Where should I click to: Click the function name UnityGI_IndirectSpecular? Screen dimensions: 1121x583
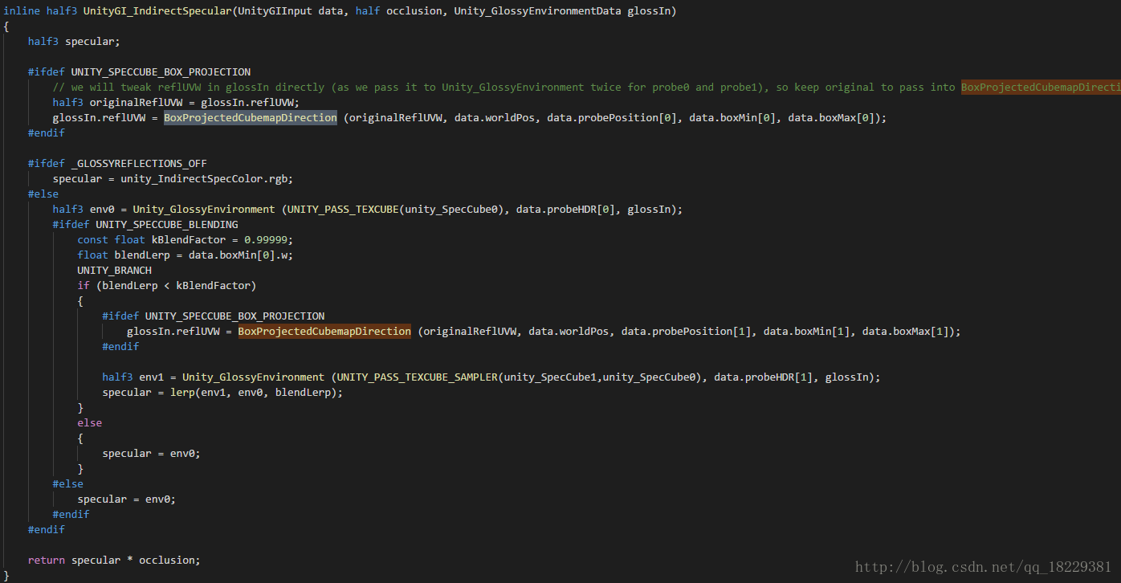tap(157, 11)
